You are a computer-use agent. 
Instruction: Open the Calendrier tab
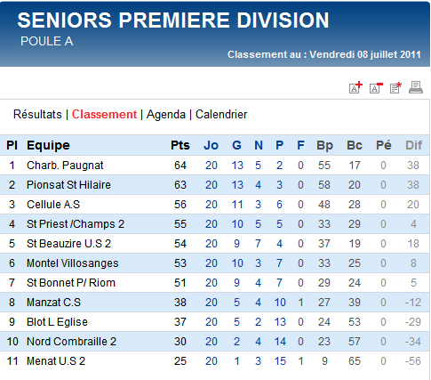221,115
